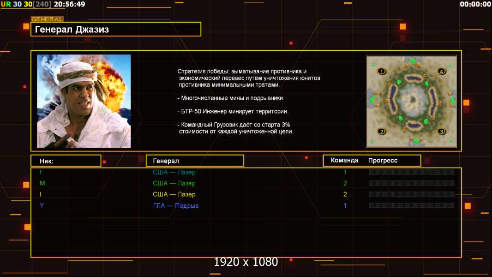Click the 'Прогресс' column header
This screenshot has width=492, height=277.
click(x=383, y=160)
